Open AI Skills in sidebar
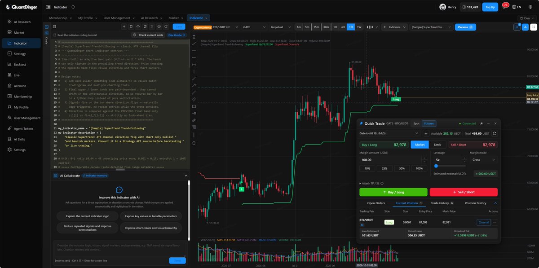The height and width of the screenshot is (268, 539). 22,139
